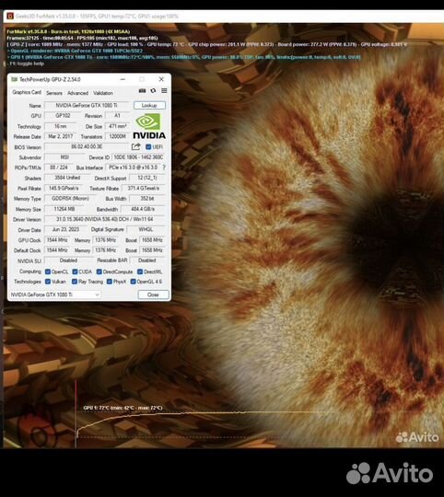Toggle the Ray Tracing checkbox
This screenshot has width=444, height=497.
pyautogui.click(x=75, y=282)
